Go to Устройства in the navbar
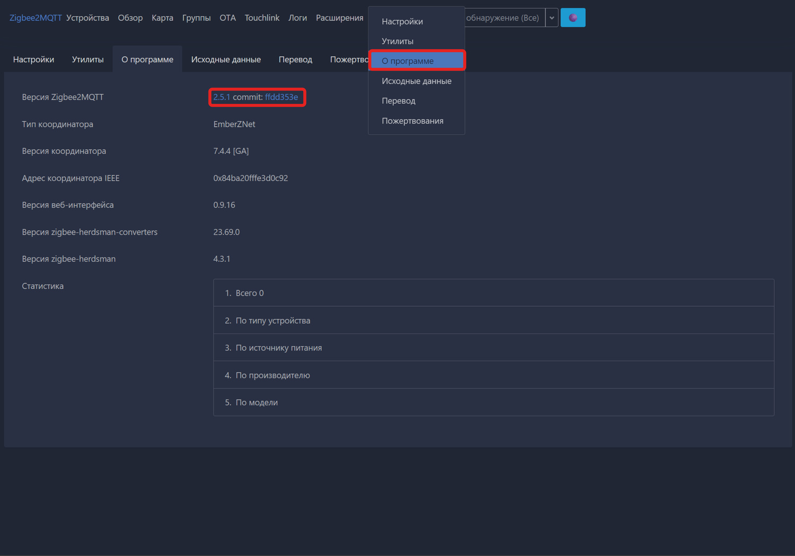795x556 pixels. 87,17
